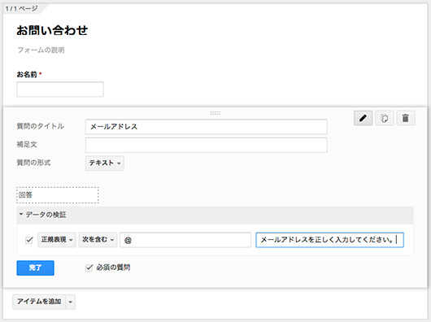Open the テキスト question type dropdown
The image size is (431, 322).
105,163
